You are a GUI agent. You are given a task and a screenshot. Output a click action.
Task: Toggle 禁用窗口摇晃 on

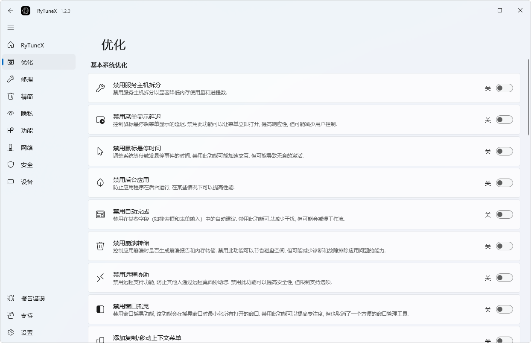coord(504,309)
